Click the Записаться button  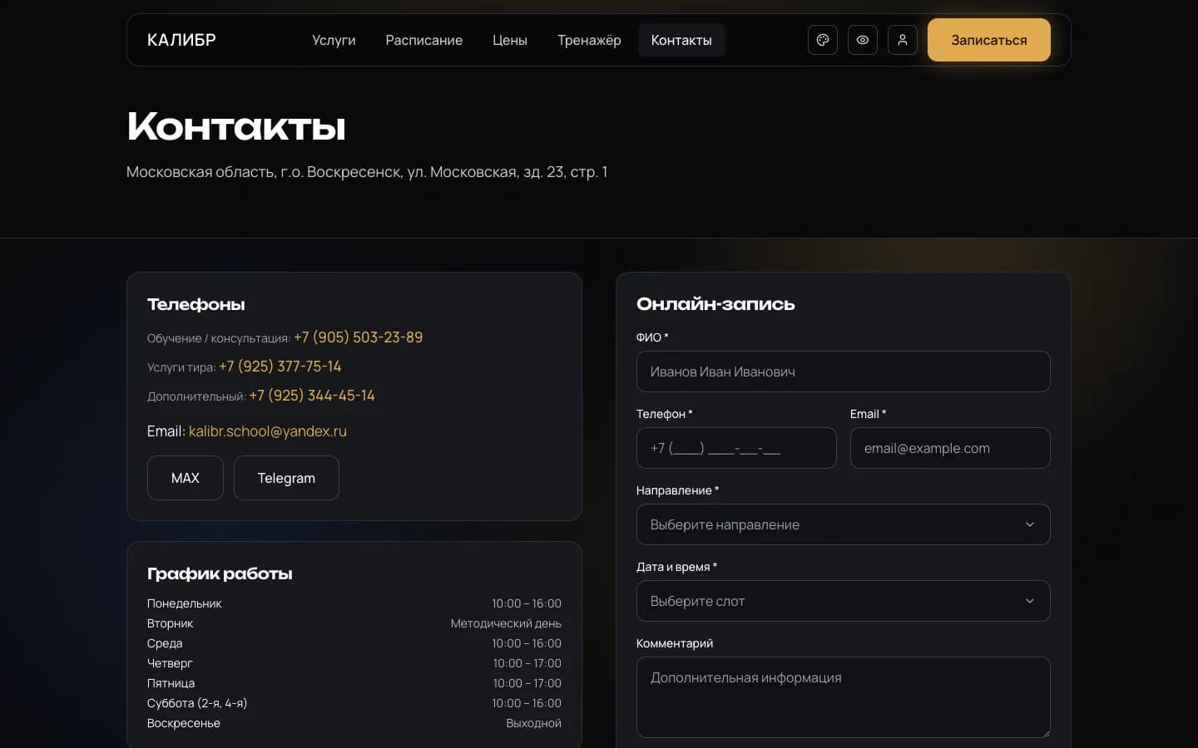click(989, 40)
